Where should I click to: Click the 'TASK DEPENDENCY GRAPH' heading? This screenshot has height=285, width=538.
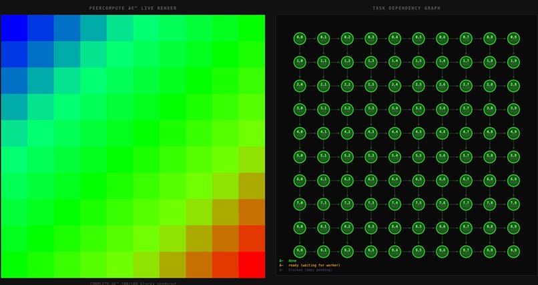[x=407, y=8]
